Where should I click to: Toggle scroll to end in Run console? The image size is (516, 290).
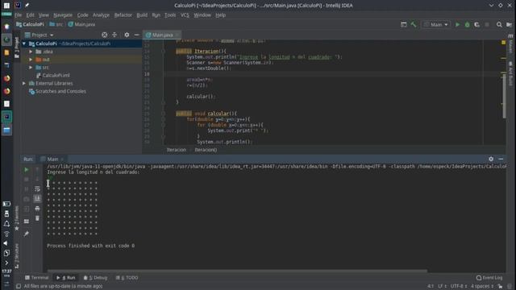click(x=37, y=198)
